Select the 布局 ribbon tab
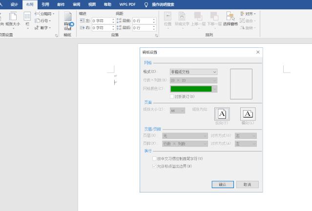Viewport: 312px width, 211px height. (x=30, y=4)
